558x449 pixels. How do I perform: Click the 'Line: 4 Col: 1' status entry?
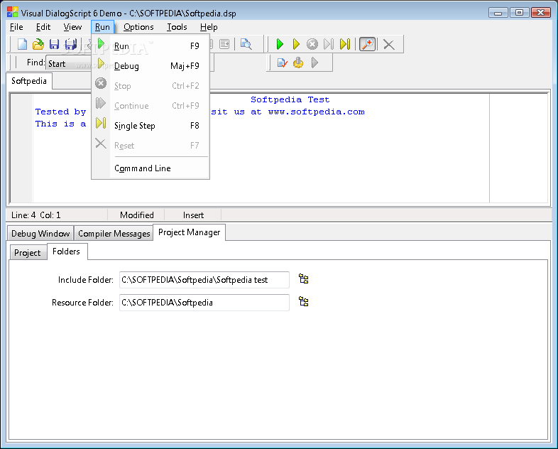tap(36, 215)
